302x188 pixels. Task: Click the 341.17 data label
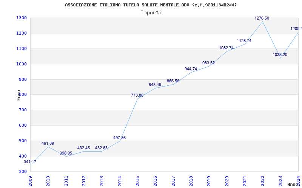coord(30,162)
